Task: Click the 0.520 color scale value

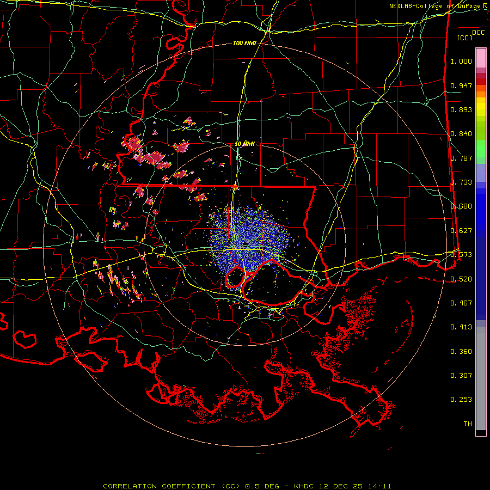Action: tap(461, 279)
